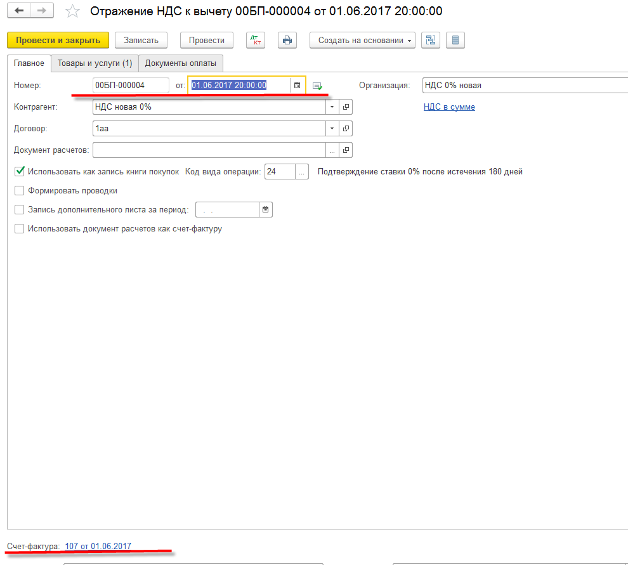Click the forward navigation arrow
Image resolution: width=628 pixels, height=565 pixels.
click(42, 11)
